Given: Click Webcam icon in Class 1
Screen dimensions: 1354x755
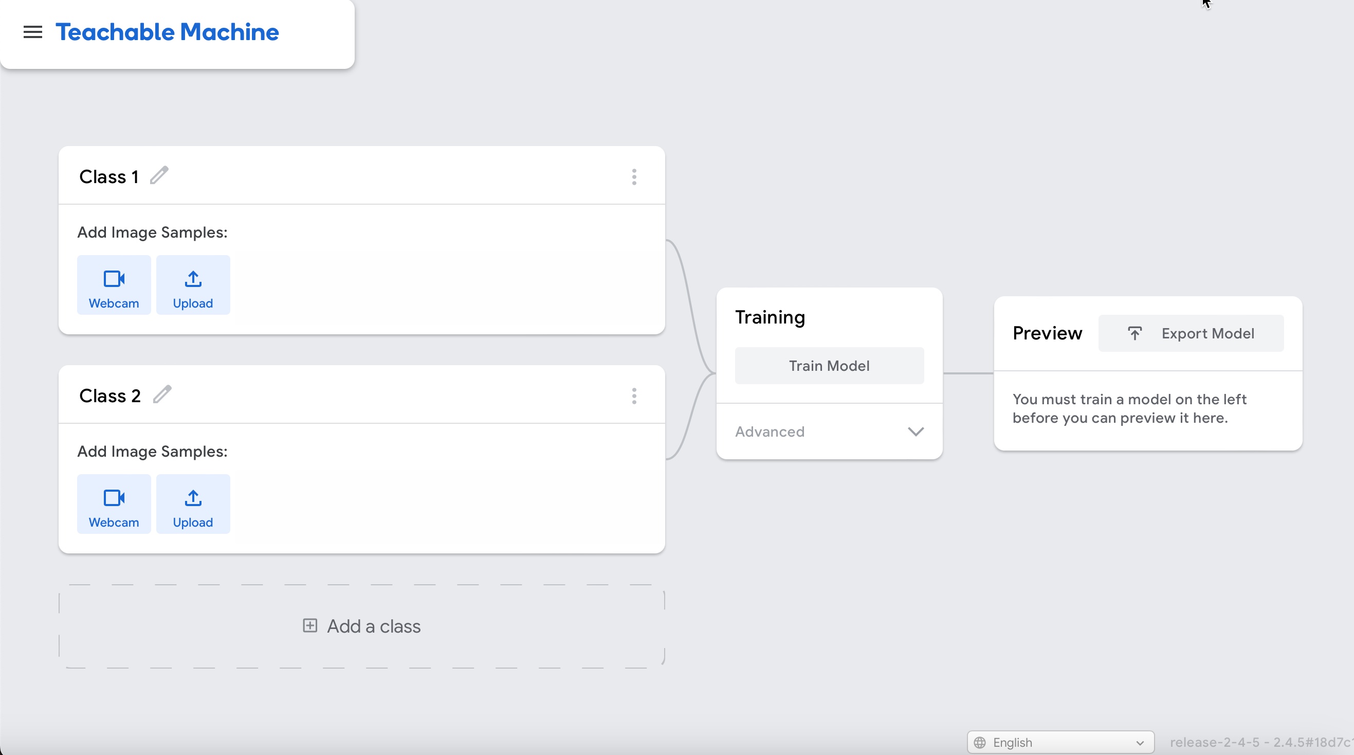Looking at the screenshot, I should point(114,279).
